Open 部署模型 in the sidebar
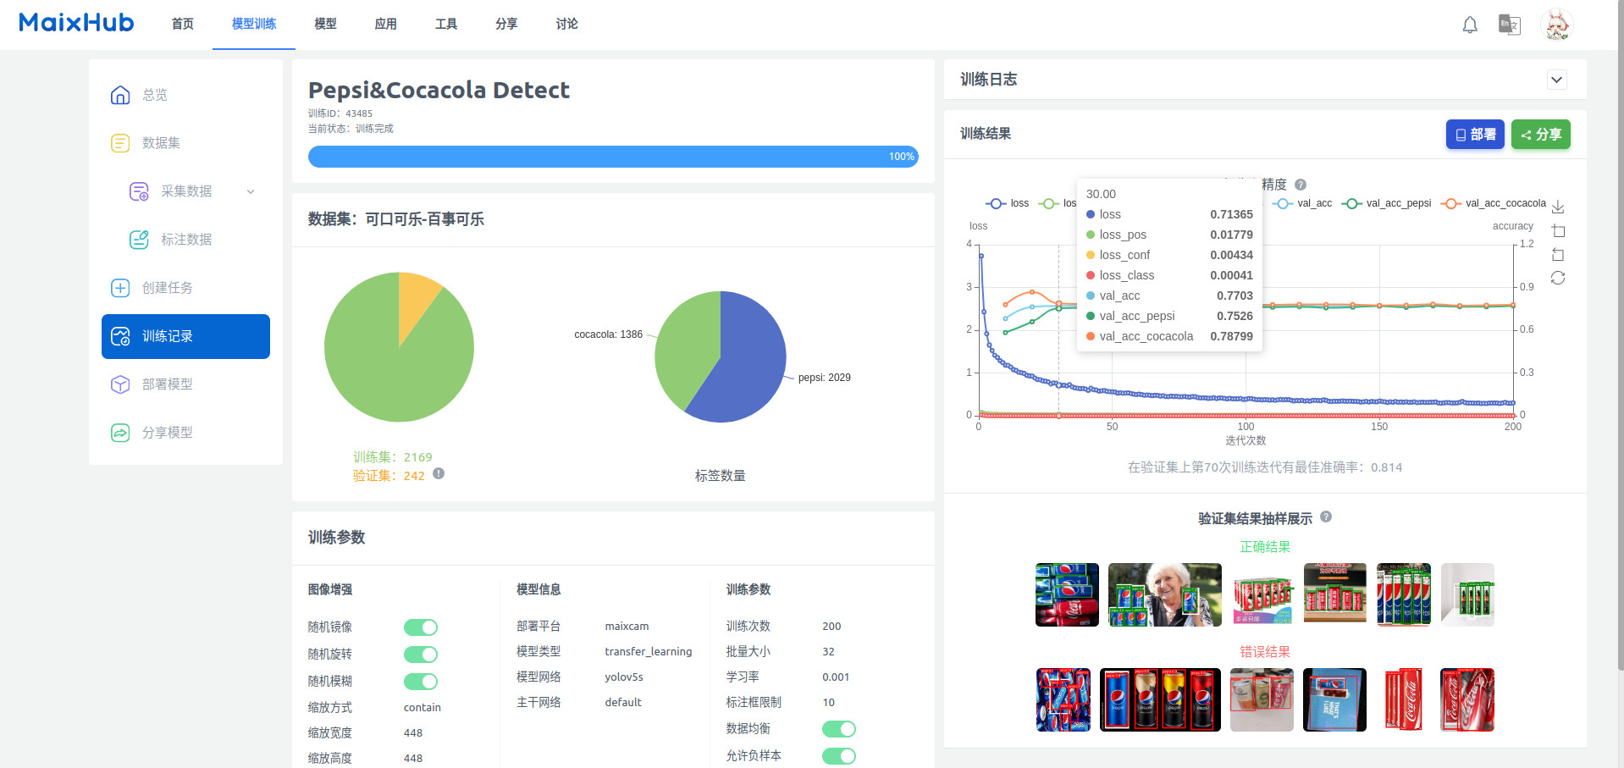Viewport: 1624px width, 768px height. click(x=185, y=384)
